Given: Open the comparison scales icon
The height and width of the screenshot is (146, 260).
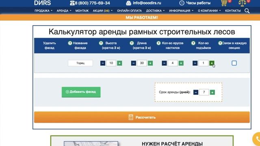Looking at the screenshot, I should pos(242,3).
